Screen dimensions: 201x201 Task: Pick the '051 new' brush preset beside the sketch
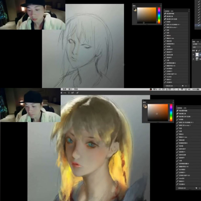pyautogui.click(x=176, y=38)
